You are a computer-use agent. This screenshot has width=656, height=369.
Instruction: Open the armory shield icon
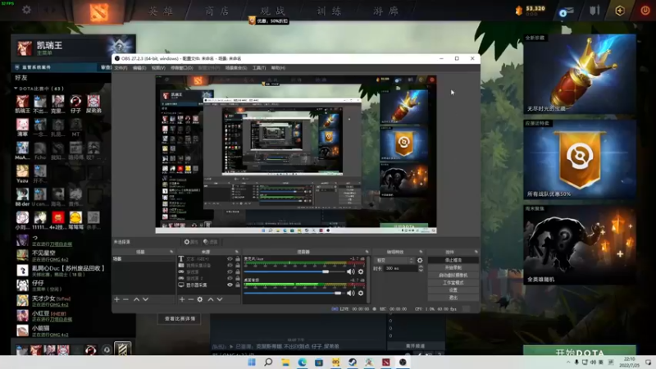[594, 11]
